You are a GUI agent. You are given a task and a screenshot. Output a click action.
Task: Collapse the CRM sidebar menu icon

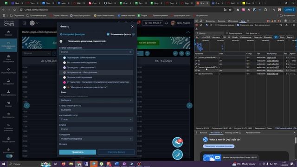[25, 23]
